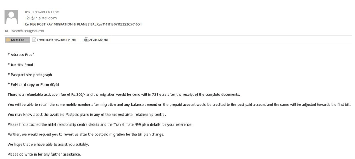
Task: Open the AP.xls (20 KB) attachment name
Action: pos(98,40)
